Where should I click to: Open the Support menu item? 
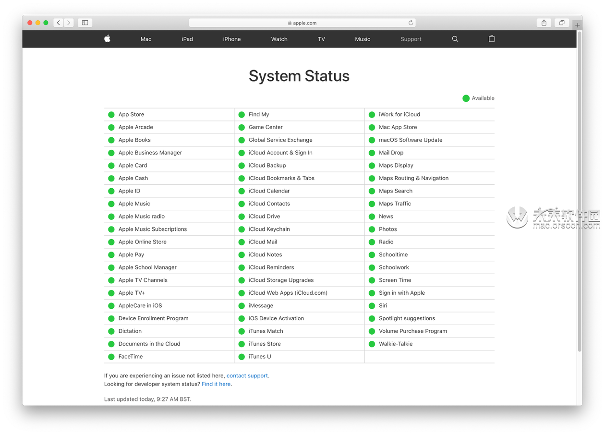[411, 39]
